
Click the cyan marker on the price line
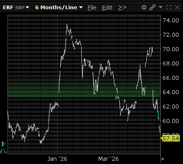[158, 114]
